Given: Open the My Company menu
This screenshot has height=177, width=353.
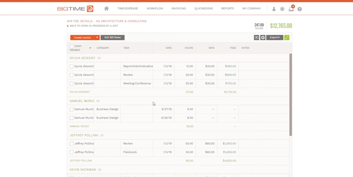Looking at the screenshot, I should [x=252, y=8].
